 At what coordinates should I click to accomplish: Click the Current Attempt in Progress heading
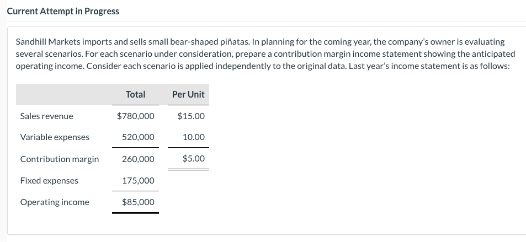click(63, 11)
